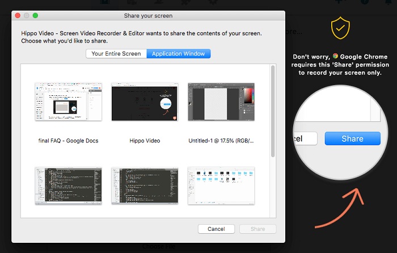Minimize the dialog with the yellow button
Viewport: 397px width, 253px height.
click(27, 15)
